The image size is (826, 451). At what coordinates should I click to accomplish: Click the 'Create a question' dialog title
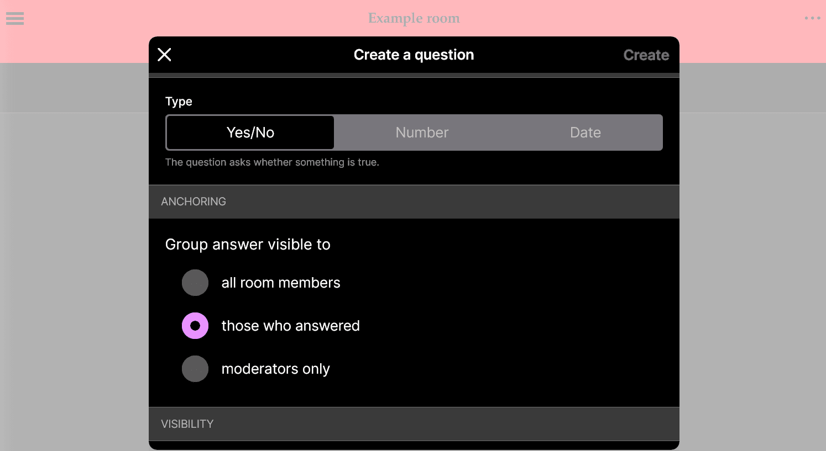pyautogui.click(x=414, y=55)
